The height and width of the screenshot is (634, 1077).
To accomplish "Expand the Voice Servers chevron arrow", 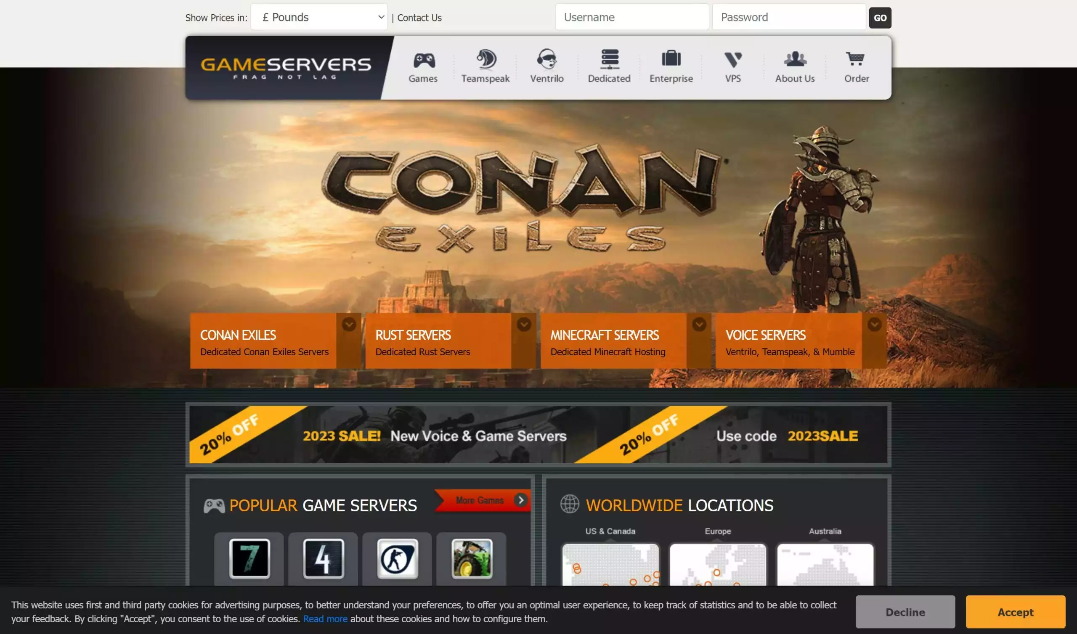I will [874, 324].
